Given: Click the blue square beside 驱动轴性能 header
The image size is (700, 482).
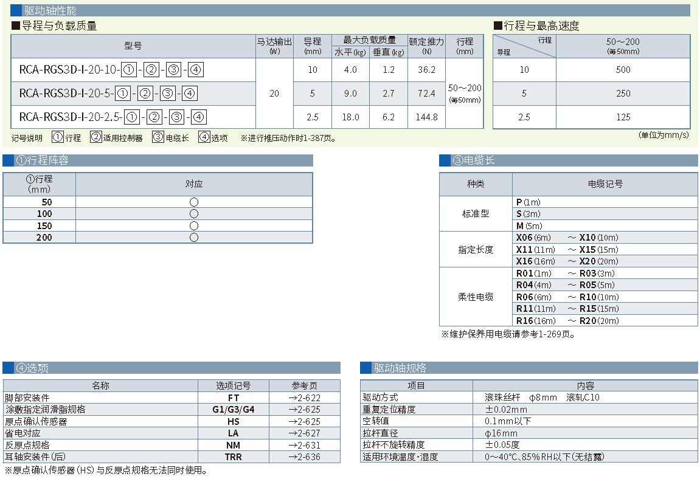Looking at the screenshot, I should pyautogui.click(x=16, y=10).
